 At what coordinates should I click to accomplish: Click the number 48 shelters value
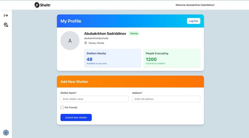(89, 59)
